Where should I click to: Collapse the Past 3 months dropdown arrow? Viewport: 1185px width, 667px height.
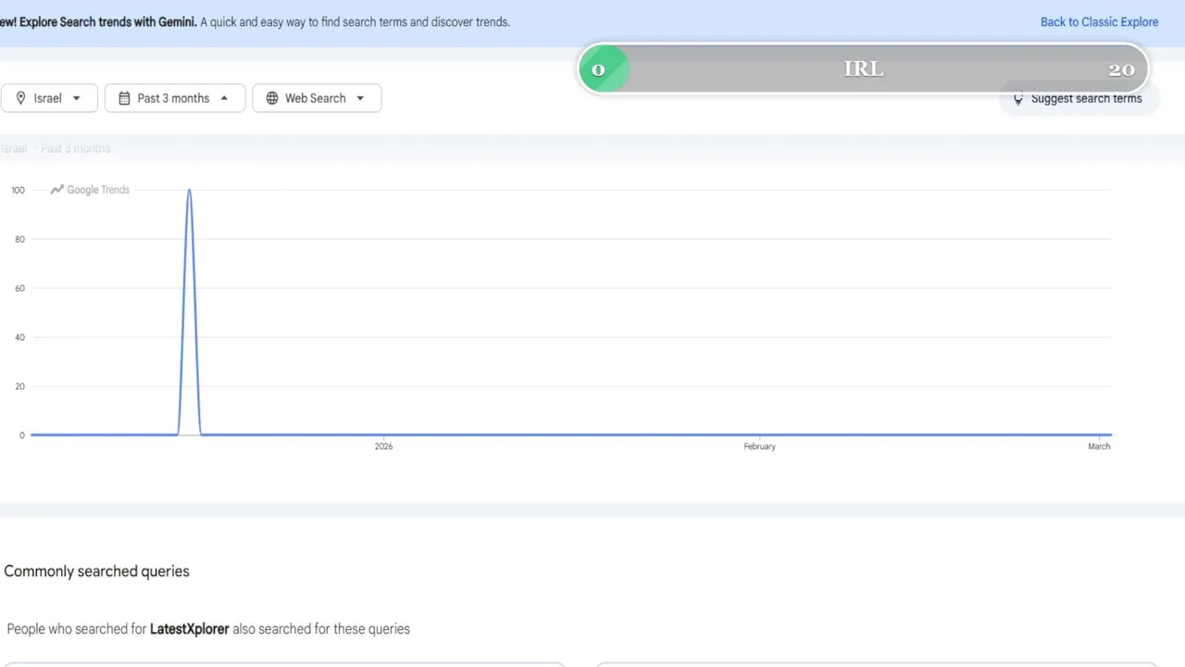pyautogui.click(x=224, y=98)
